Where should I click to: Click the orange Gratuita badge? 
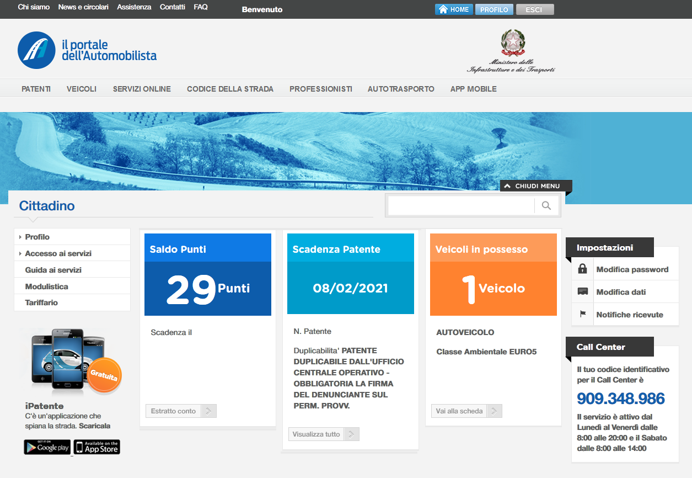(104, 376)
